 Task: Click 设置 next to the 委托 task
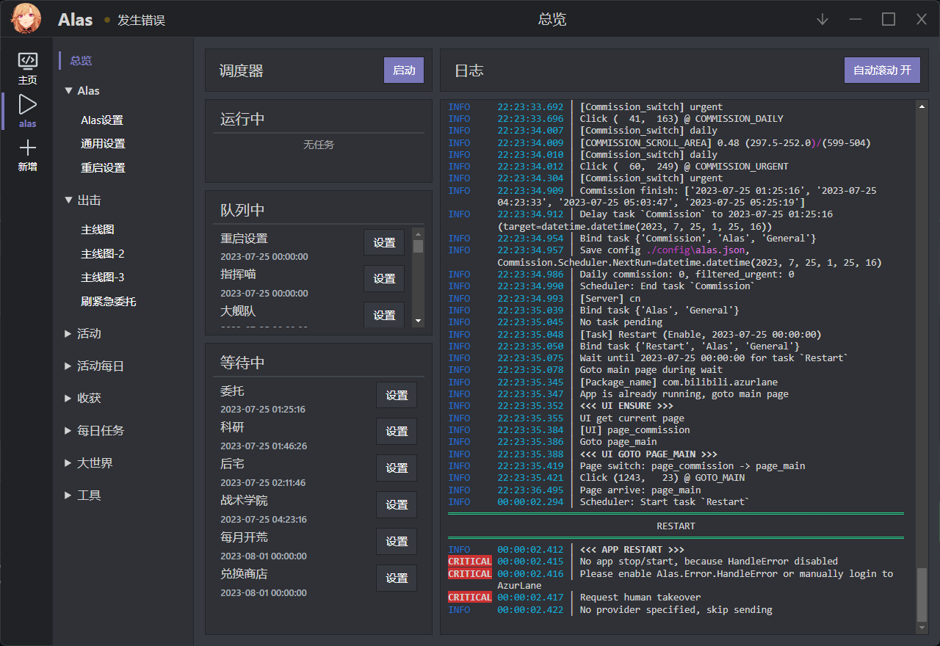pos(397,395)
